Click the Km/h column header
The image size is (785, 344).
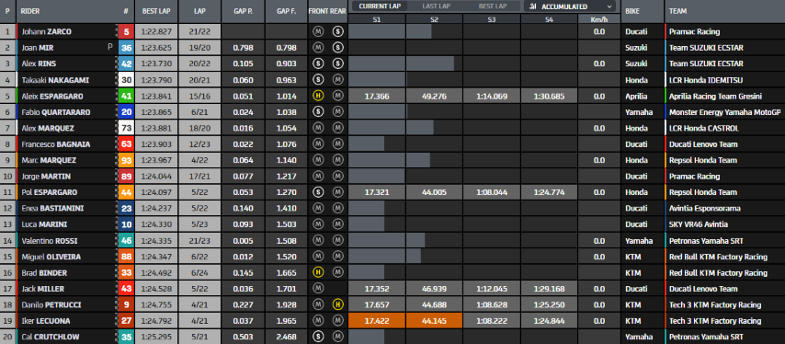[599, 18]
